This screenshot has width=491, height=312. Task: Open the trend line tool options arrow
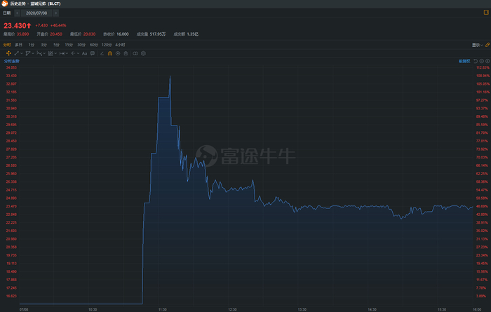22,53
